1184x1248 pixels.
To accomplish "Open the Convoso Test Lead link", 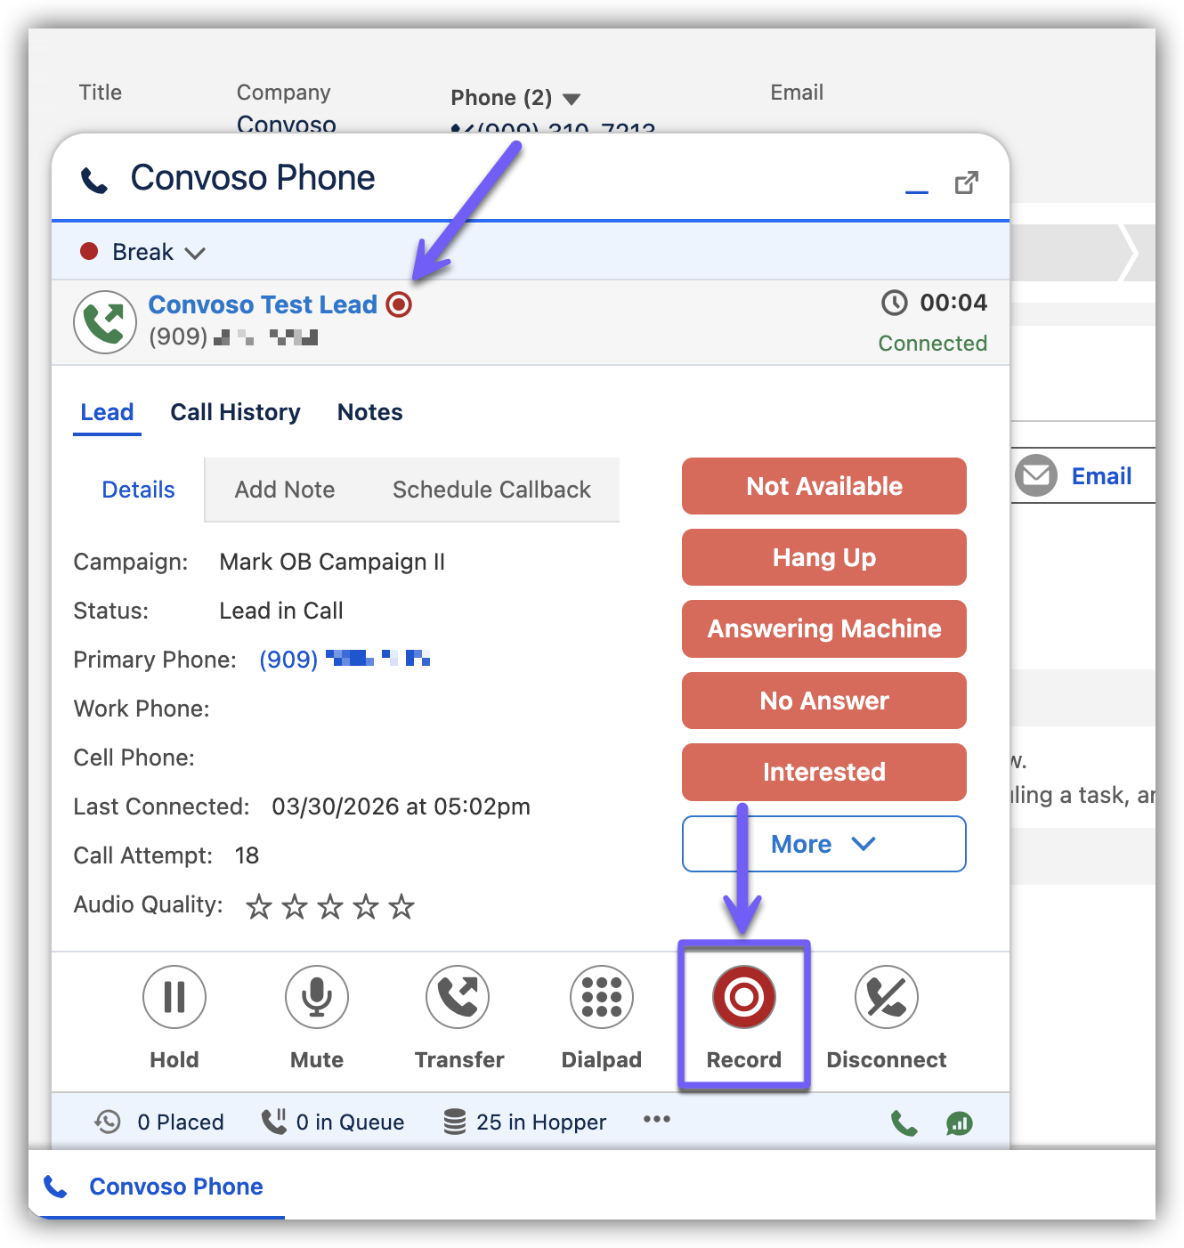I will [263, 304].
